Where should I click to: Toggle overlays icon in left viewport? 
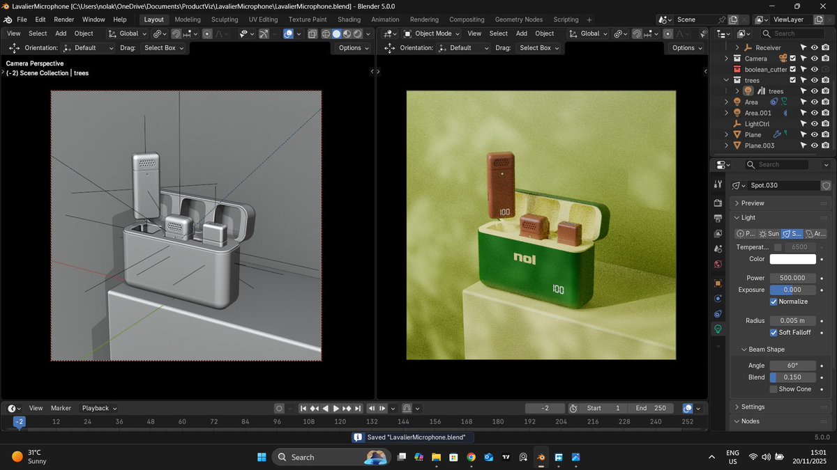tap(289, 33)
